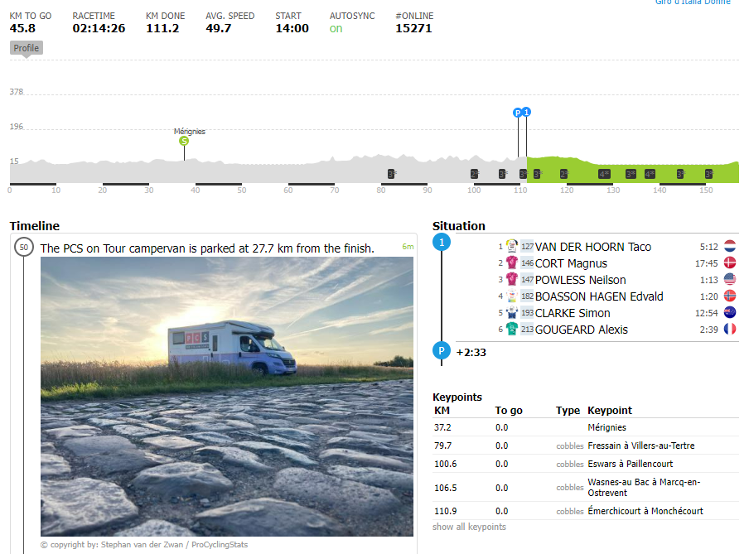The image size is (749, 554).
Task: Click the 6m timestamp on timeline entry
Action: (408, 247)
